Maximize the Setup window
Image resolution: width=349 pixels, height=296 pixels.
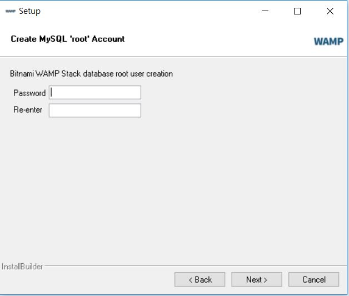297,11
